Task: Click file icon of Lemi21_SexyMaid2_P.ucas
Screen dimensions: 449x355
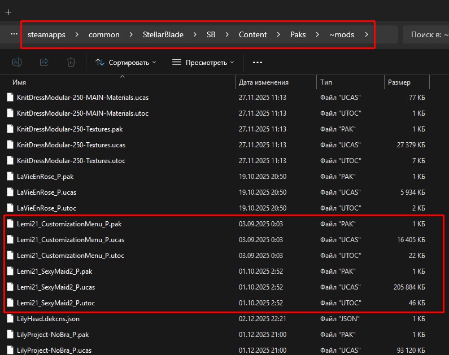Action: tap(10, 287)
